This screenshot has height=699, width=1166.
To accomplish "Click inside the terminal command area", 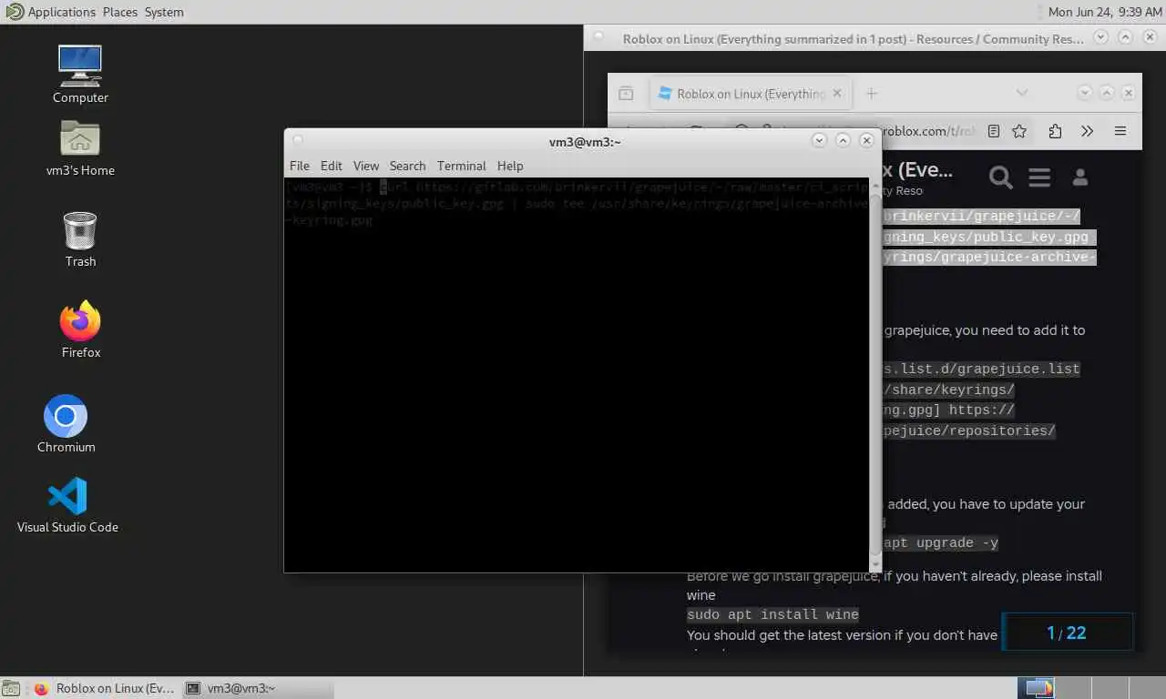I will point(578,373).
